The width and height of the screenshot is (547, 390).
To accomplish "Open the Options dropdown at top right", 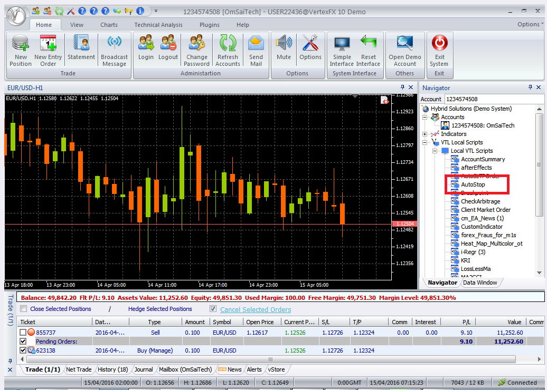I will coord(530,24).
